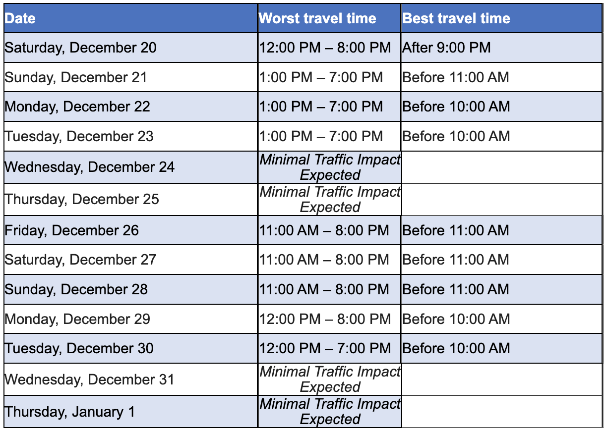Click the "After 9:00 PM" cell

(446, 48)
